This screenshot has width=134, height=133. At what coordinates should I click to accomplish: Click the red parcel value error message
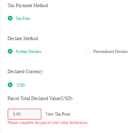[x=48, y=123]
